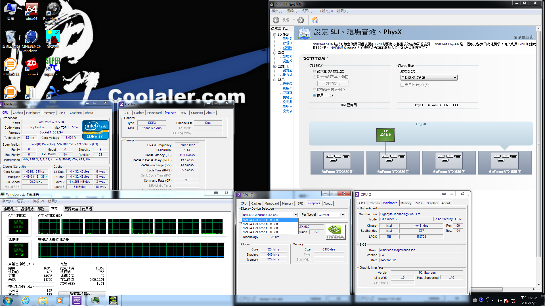Open the Display Device Selection dropdown arrow

295,215
